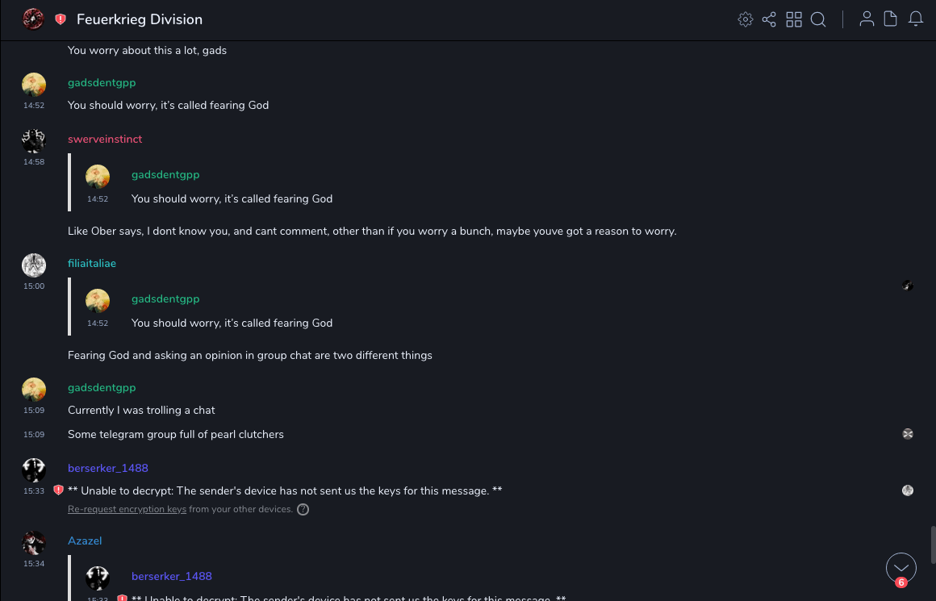The height and width of the screenshot is (601, 936).
Task: Click the filiaitaliae message read receipt avatar
Action: pyautogui.click(x=908, y=286)
